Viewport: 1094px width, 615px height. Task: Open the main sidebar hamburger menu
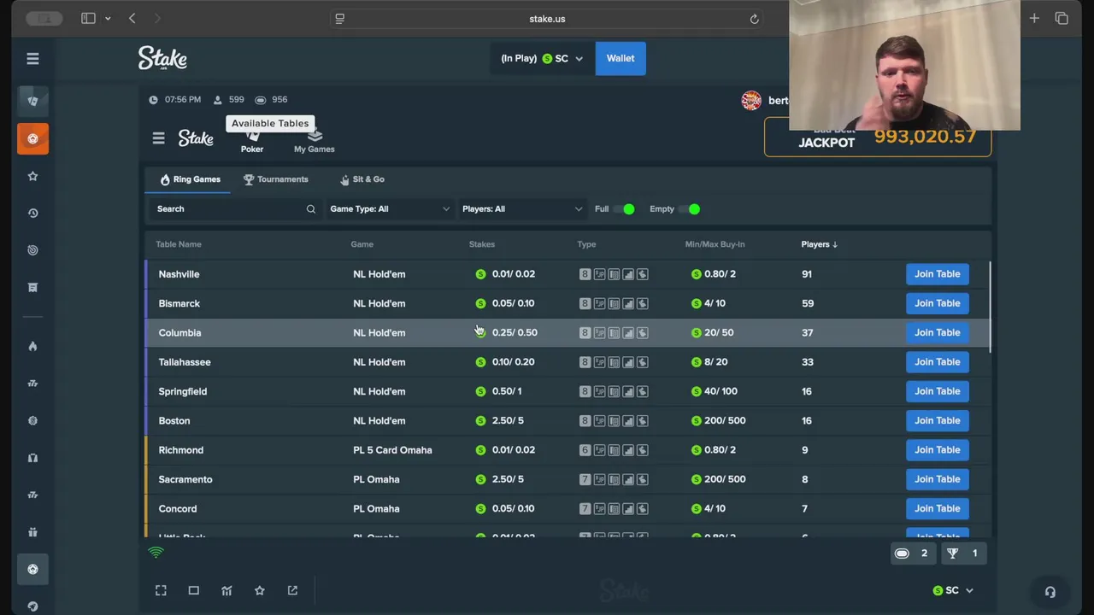point(32,58)
